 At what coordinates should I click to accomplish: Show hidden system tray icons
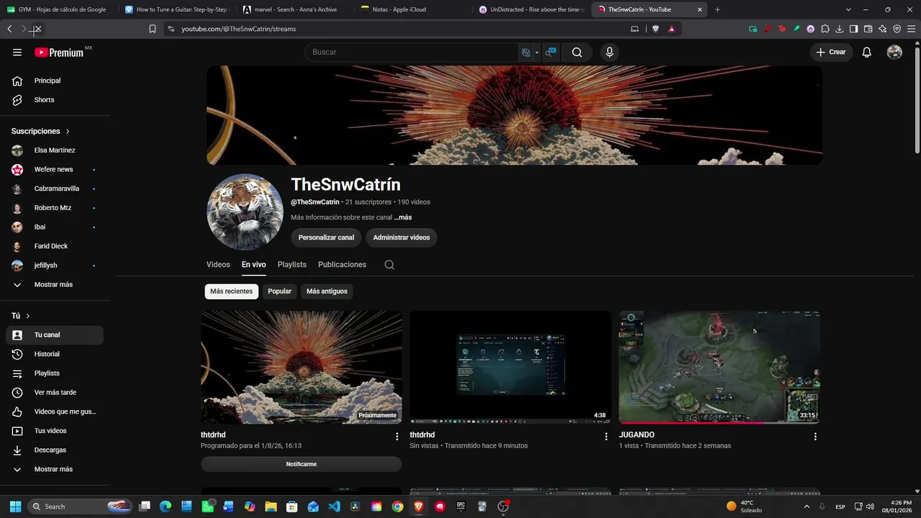point(807,506)
